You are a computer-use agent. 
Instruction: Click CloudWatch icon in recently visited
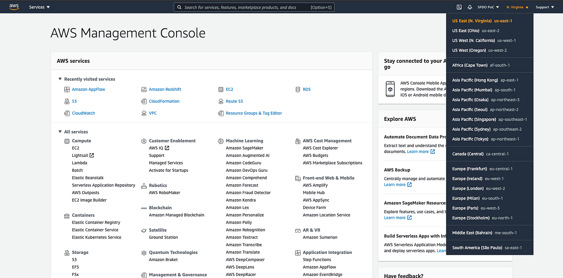[67, 113]
